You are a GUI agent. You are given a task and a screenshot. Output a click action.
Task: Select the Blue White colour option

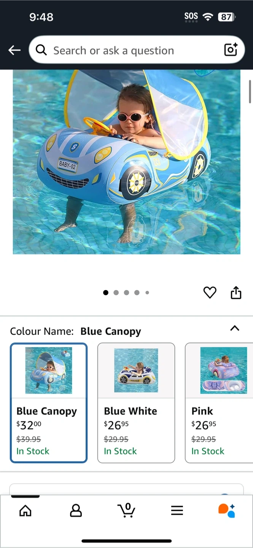pos(136,403)
